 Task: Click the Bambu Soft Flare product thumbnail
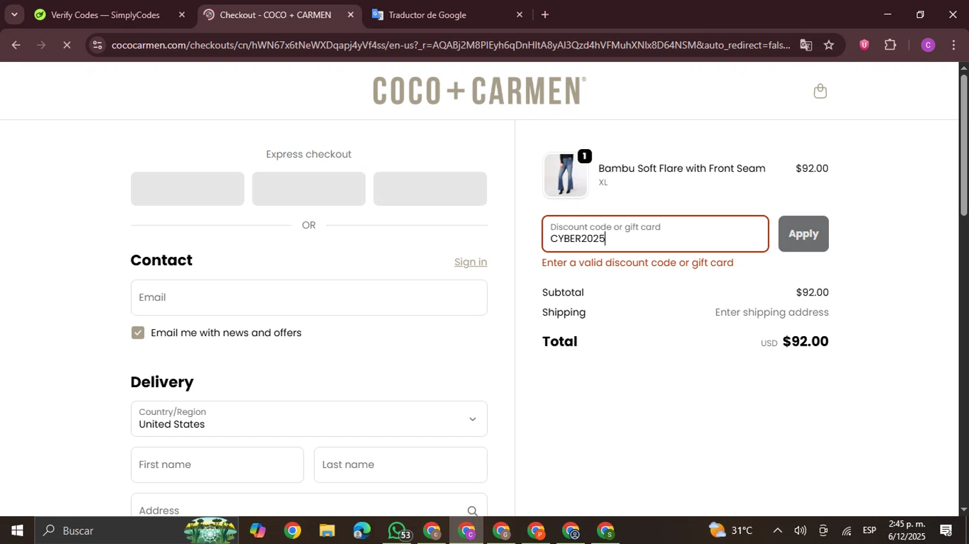pos(565,175)
